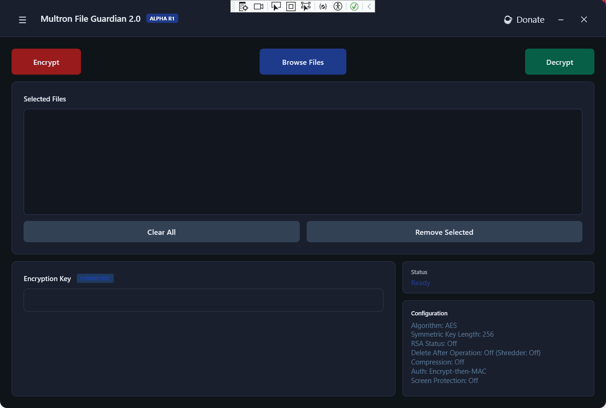The image size is (606, 408).
Task: Click the 'Configuration' panel heading
Action: [x=429, y=314]
